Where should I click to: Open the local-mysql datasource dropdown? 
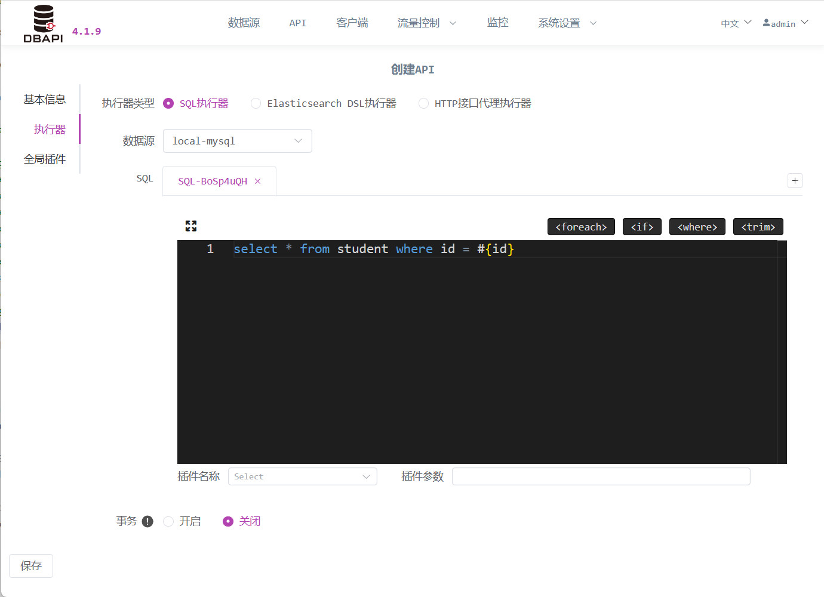click(238, 141)
